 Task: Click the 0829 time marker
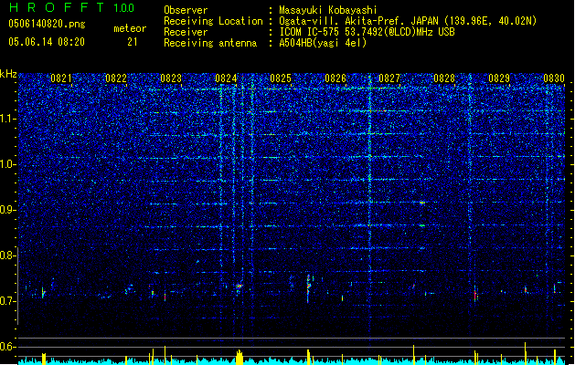tap(499, 78)
